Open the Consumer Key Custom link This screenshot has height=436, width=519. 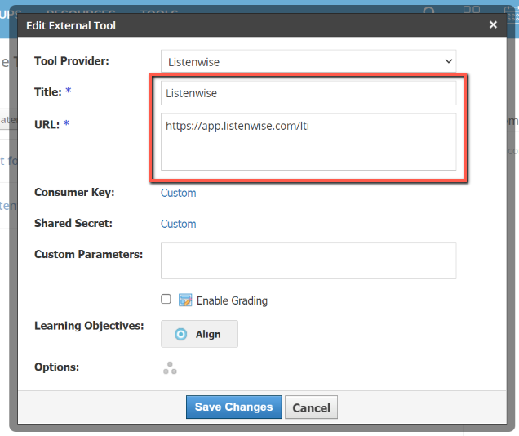(x=179, y=193)
